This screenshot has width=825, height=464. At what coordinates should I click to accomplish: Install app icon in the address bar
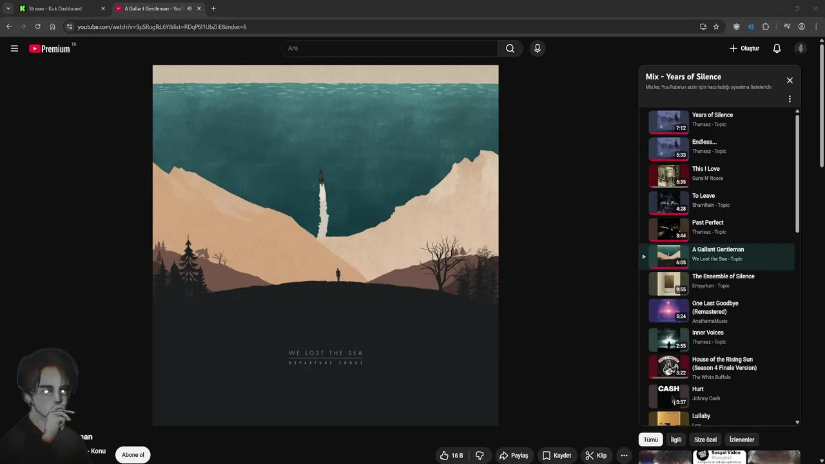703,26
